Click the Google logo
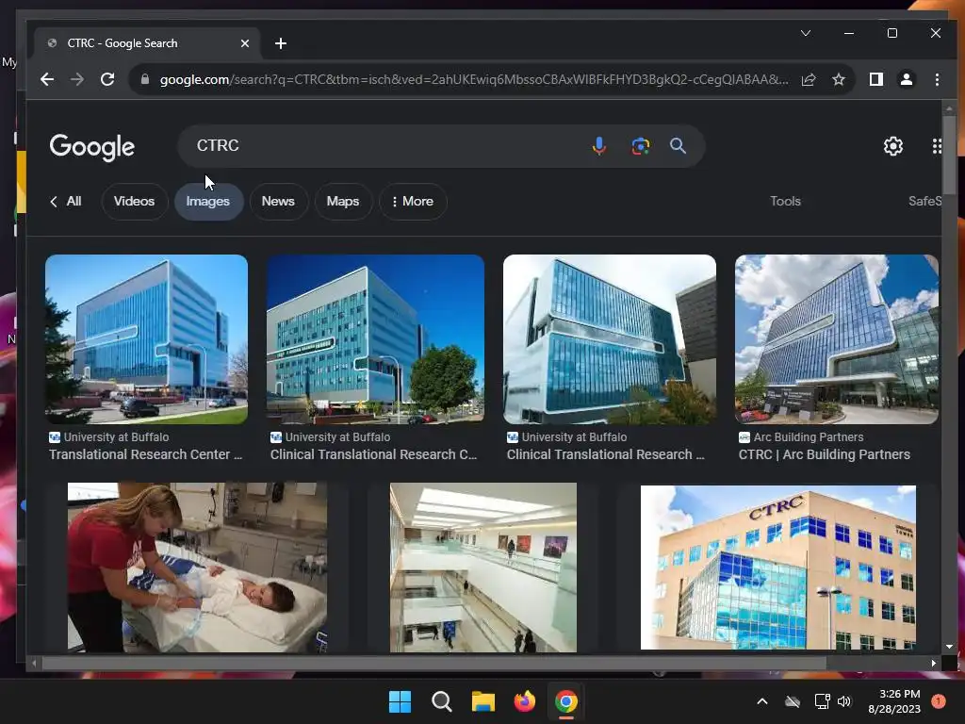This screenshot has width=965, height=724. point(92,147)
